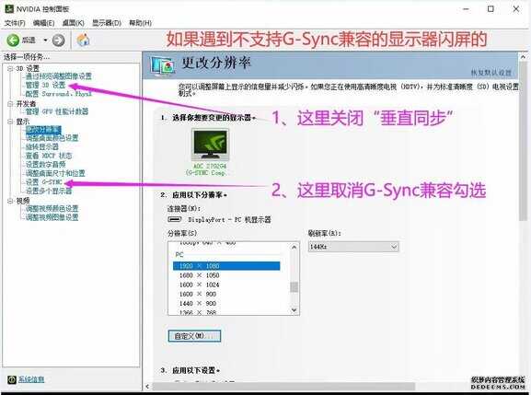Open 调整视频图像设置 in tree
Viewport: 531px width, 395px height.
pyautogui.click(x=52, y=216)
